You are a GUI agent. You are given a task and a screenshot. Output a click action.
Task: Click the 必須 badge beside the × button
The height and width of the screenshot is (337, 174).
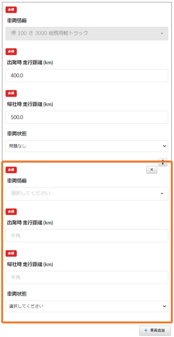point(11,170)
